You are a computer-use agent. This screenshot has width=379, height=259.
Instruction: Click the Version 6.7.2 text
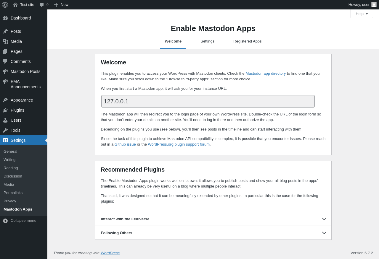pos(362,253)
